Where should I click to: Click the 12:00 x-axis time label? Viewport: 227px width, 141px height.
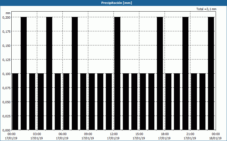(x=114, y=134)
